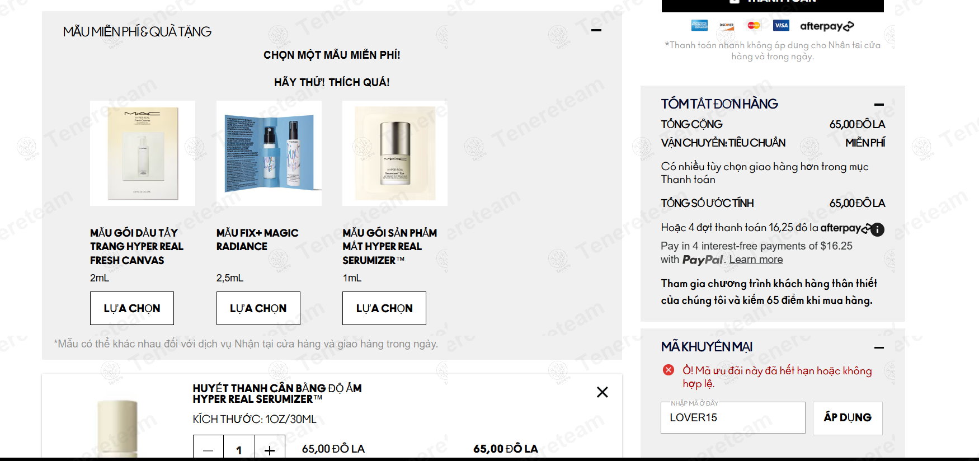
Task: Open the Fix+ Magic Radiance sample thumbnail
Action: pyautogui.click(x=269, y=153)
